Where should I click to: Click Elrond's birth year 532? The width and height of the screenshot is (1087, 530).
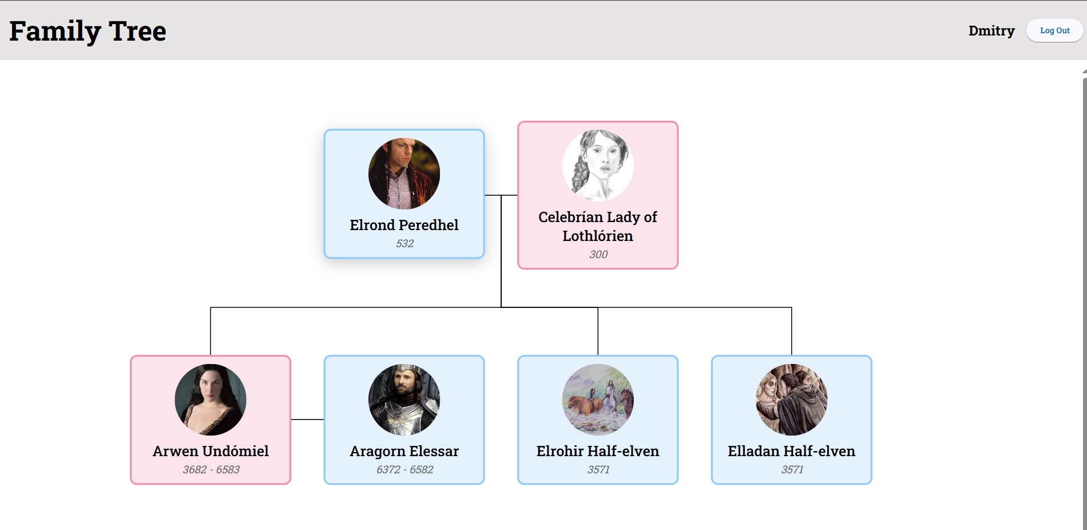pos(404,243)
